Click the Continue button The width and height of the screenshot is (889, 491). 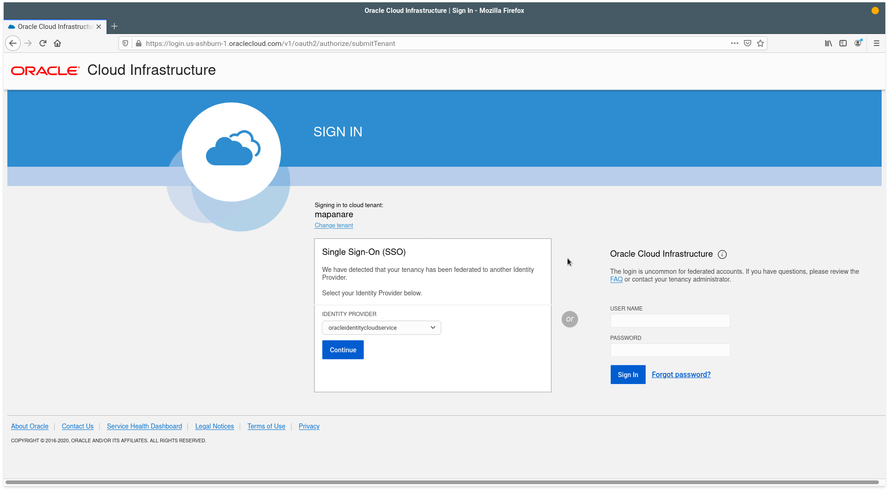click(343, 350)
